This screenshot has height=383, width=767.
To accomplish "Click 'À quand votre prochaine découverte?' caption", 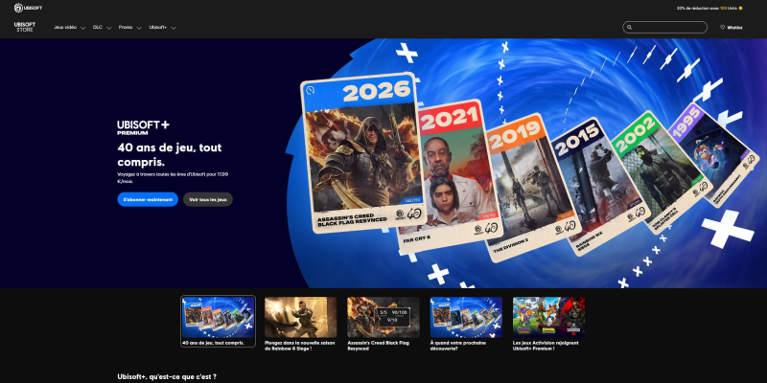I will click(x=458, y=346).
